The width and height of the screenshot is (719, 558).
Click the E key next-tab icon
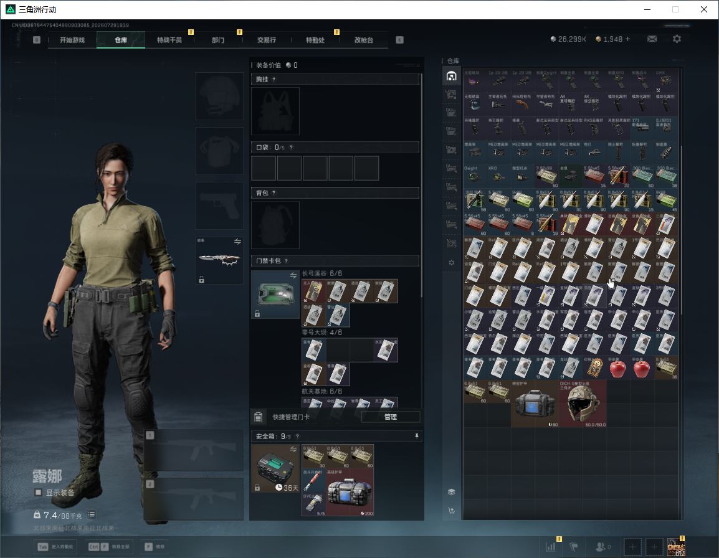[400, 40]
